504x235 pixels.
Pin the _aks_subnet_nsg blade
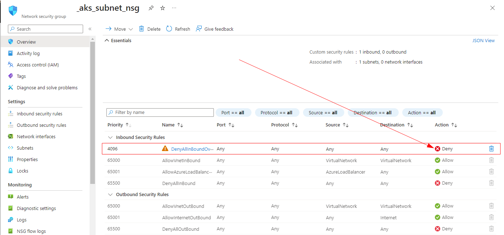(151, 8)
